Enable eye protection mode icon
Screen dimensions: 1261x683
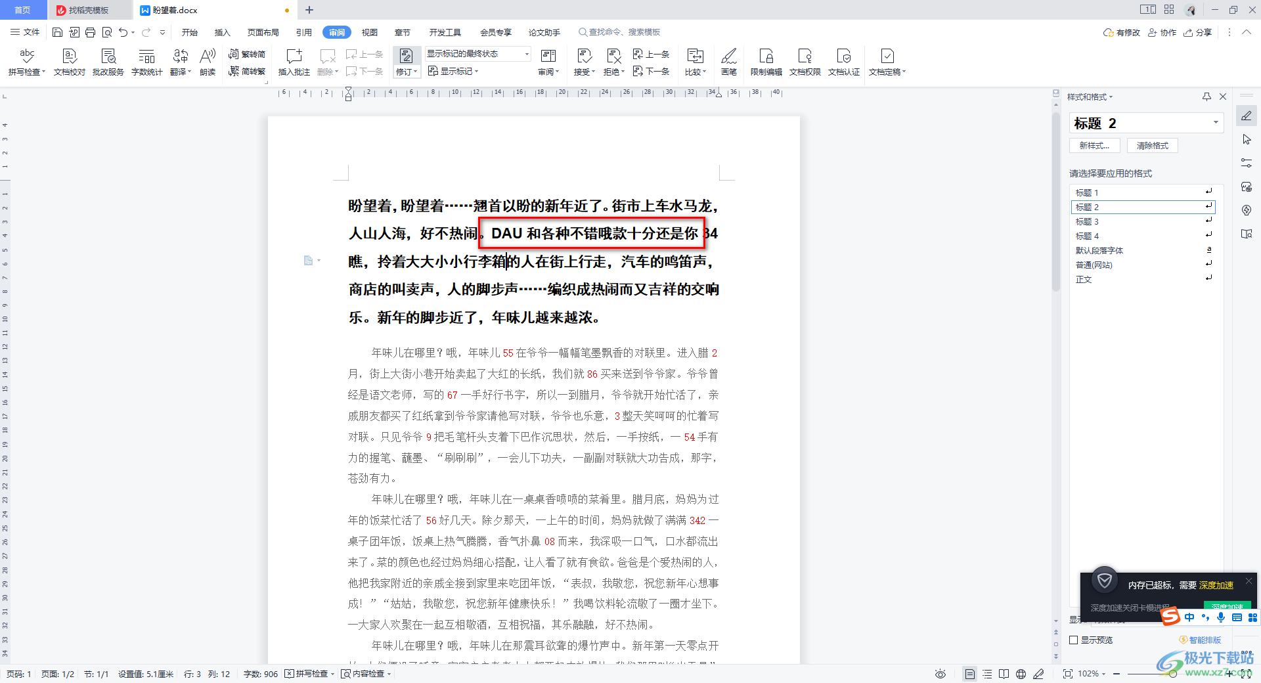pyautogui.click(x=940, y=674)
